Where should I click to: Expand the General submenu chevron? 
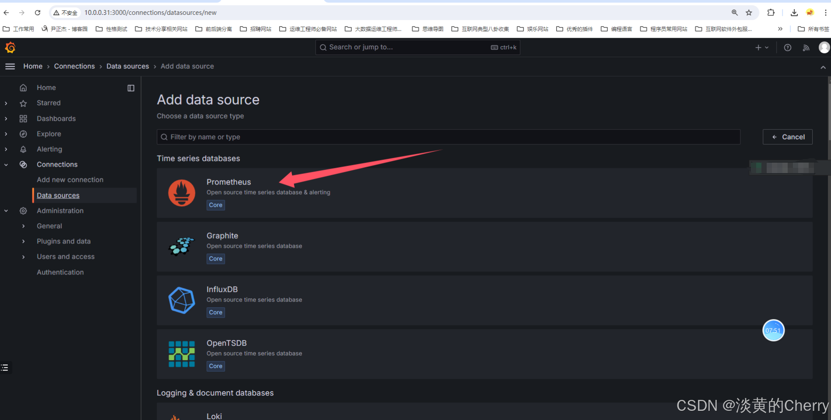pos(23,226)
